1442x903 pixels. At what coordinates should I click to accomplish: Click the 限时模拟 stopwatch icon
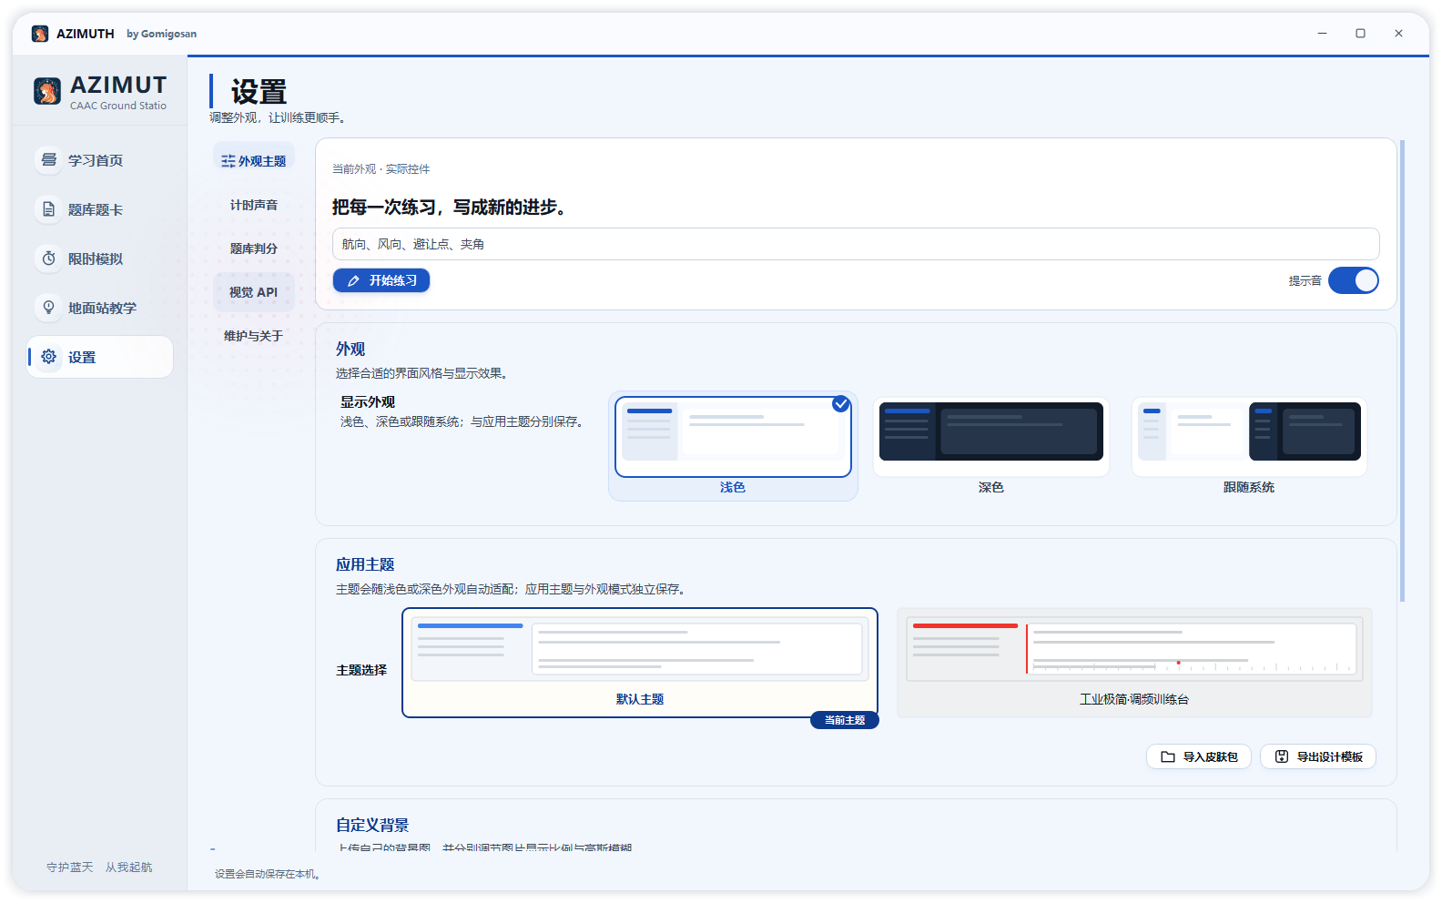tap(49, 259)
